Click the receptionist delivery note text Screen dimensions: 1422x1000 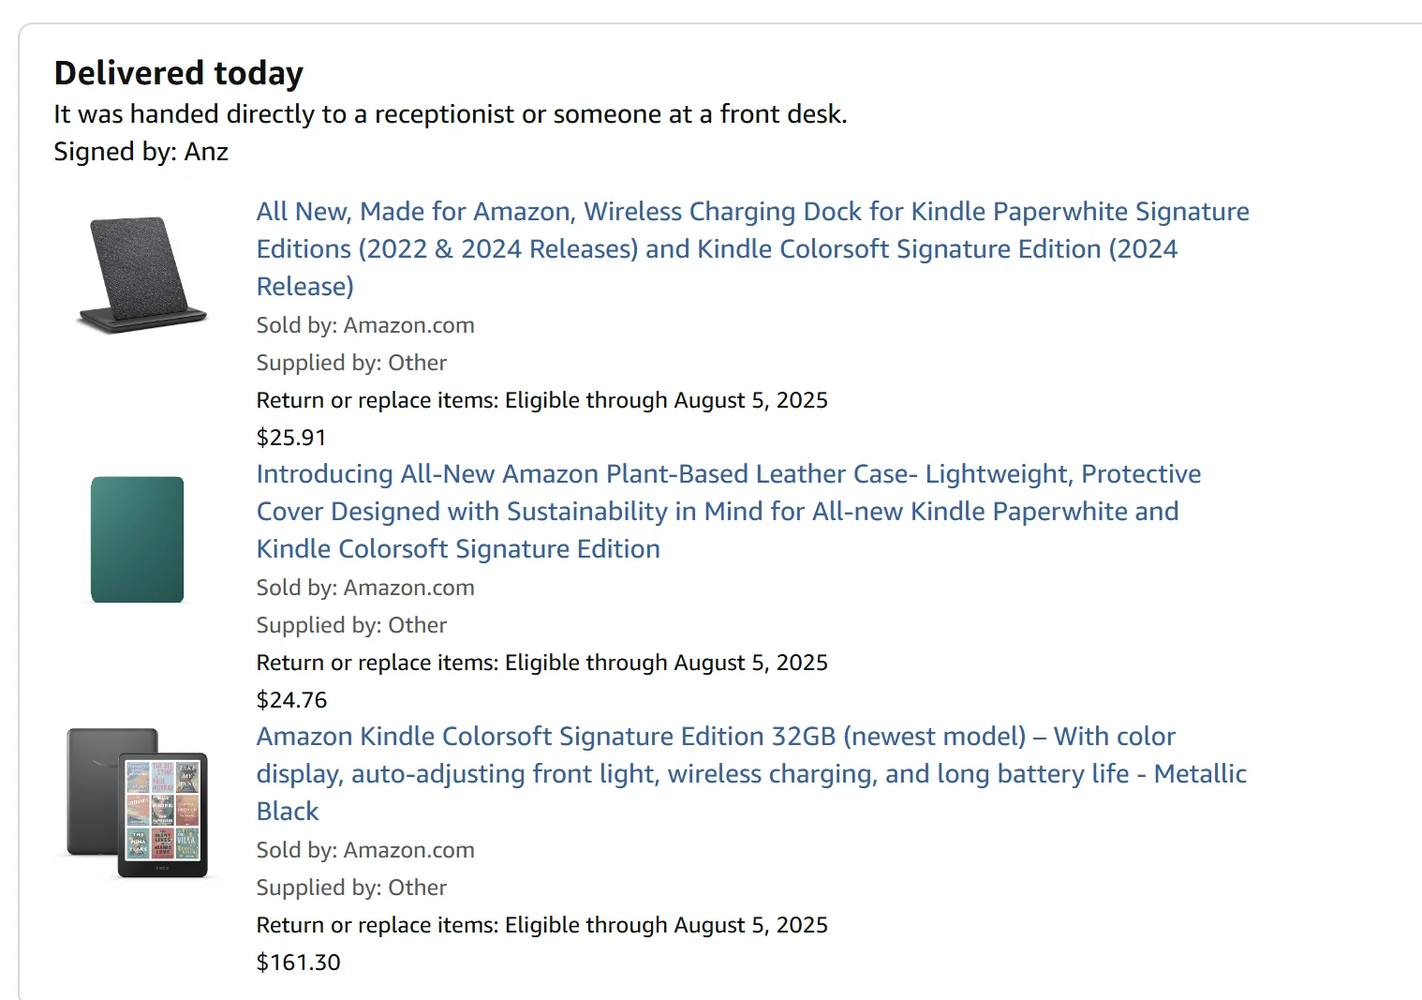[451, 114]
